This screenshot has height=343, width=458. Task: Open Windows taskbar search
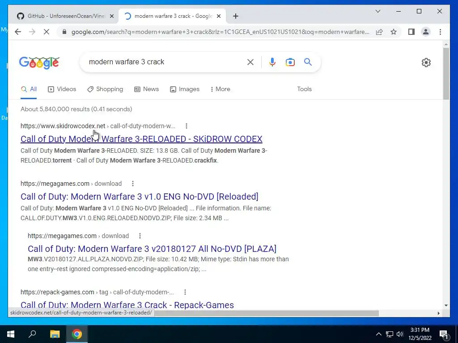[x=32, y=334]
